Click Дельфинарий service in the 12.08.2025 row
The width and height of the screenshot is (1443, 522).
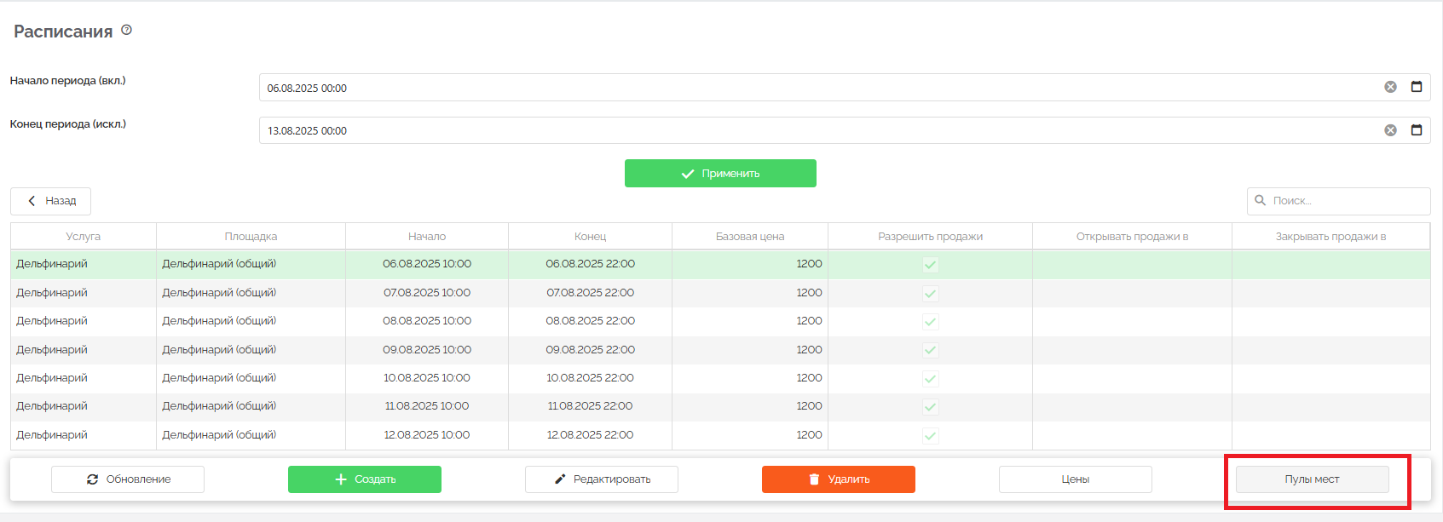point(52,435)
